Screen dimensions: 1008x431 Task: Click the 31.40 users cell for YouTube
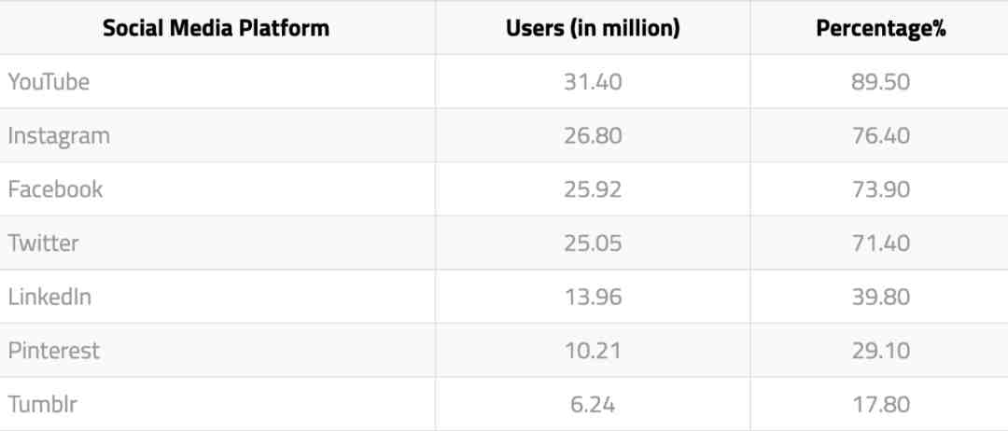(593, 81)
